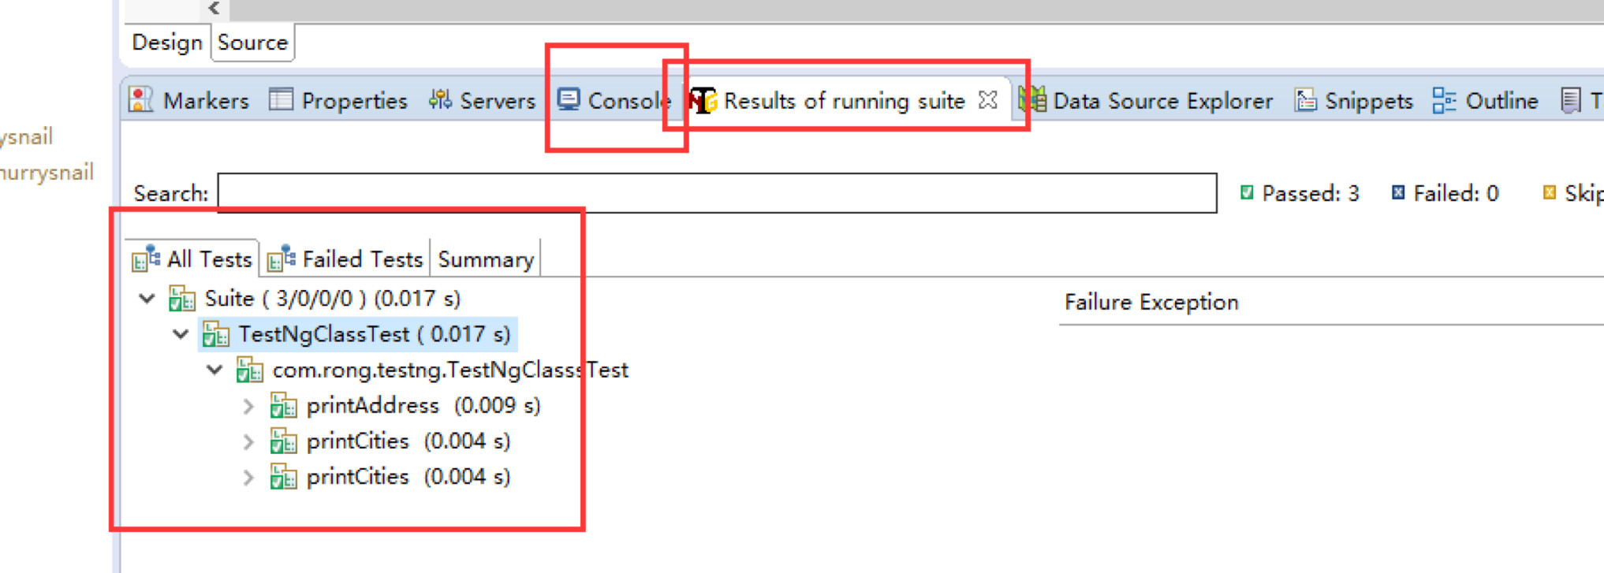The image size is (1604, 573).
Task: Click in the Search input field
Action: [x=716, y=193]
